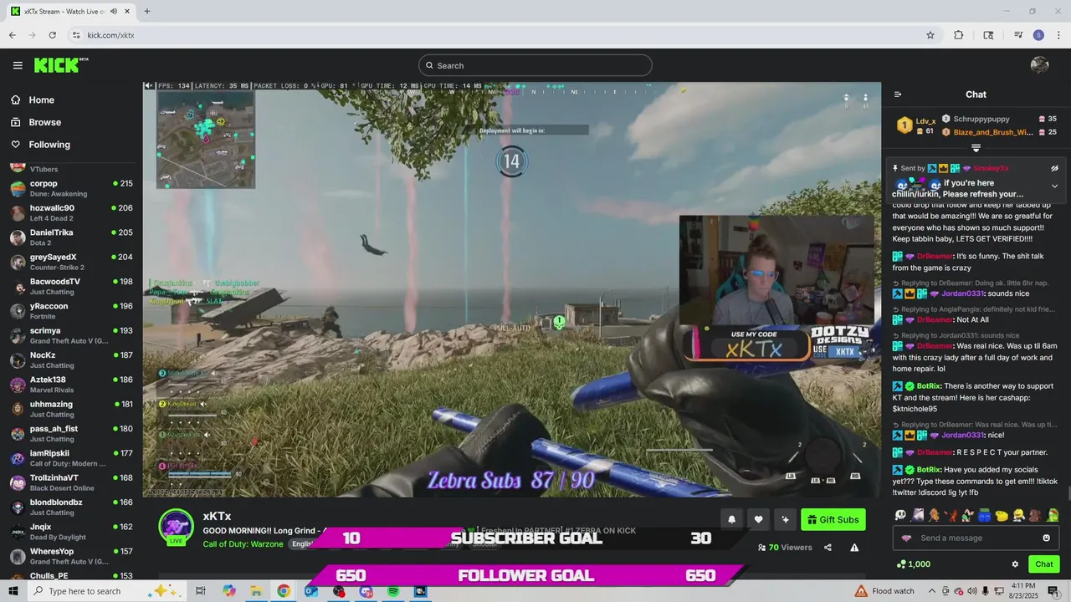Select the Aztek138 sidebar row
The image size is (1071, 602).
pos(71,385)
